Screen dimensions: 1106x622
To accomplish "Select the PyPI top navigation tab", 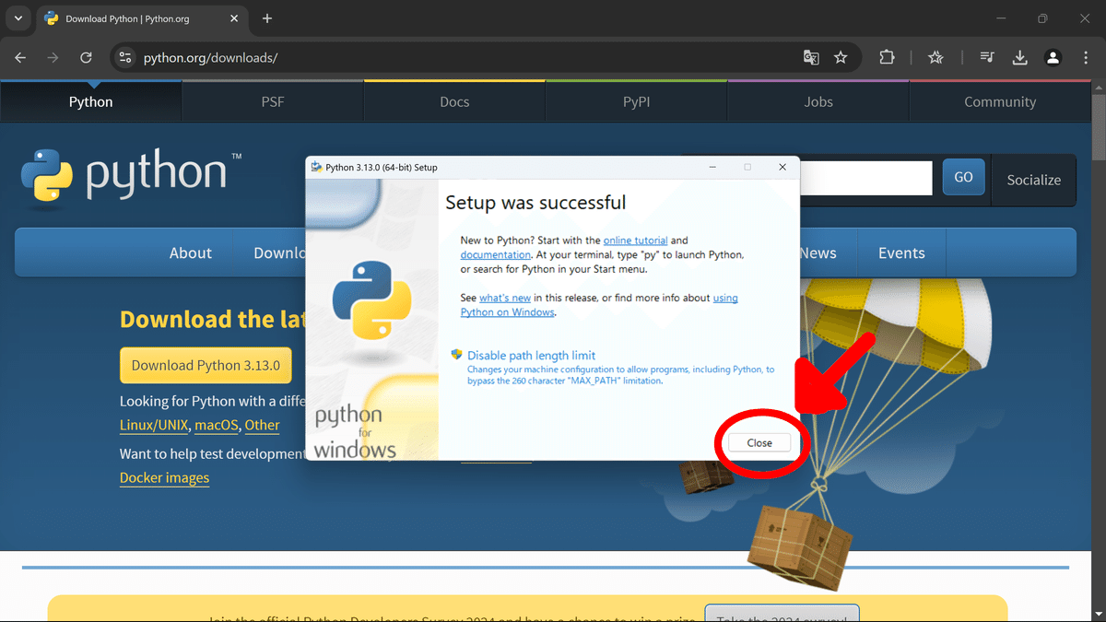I will tap(636, 101).
